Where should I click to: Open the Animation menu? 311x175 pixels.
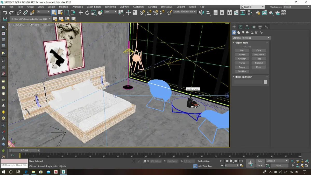[78, 7]
